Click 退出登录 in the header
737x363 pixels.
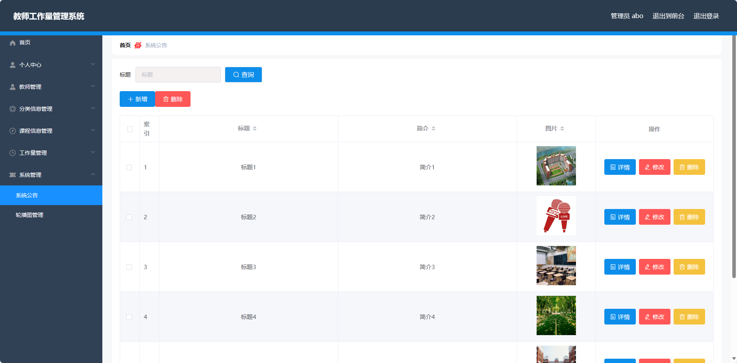click(x=706, y=16)
